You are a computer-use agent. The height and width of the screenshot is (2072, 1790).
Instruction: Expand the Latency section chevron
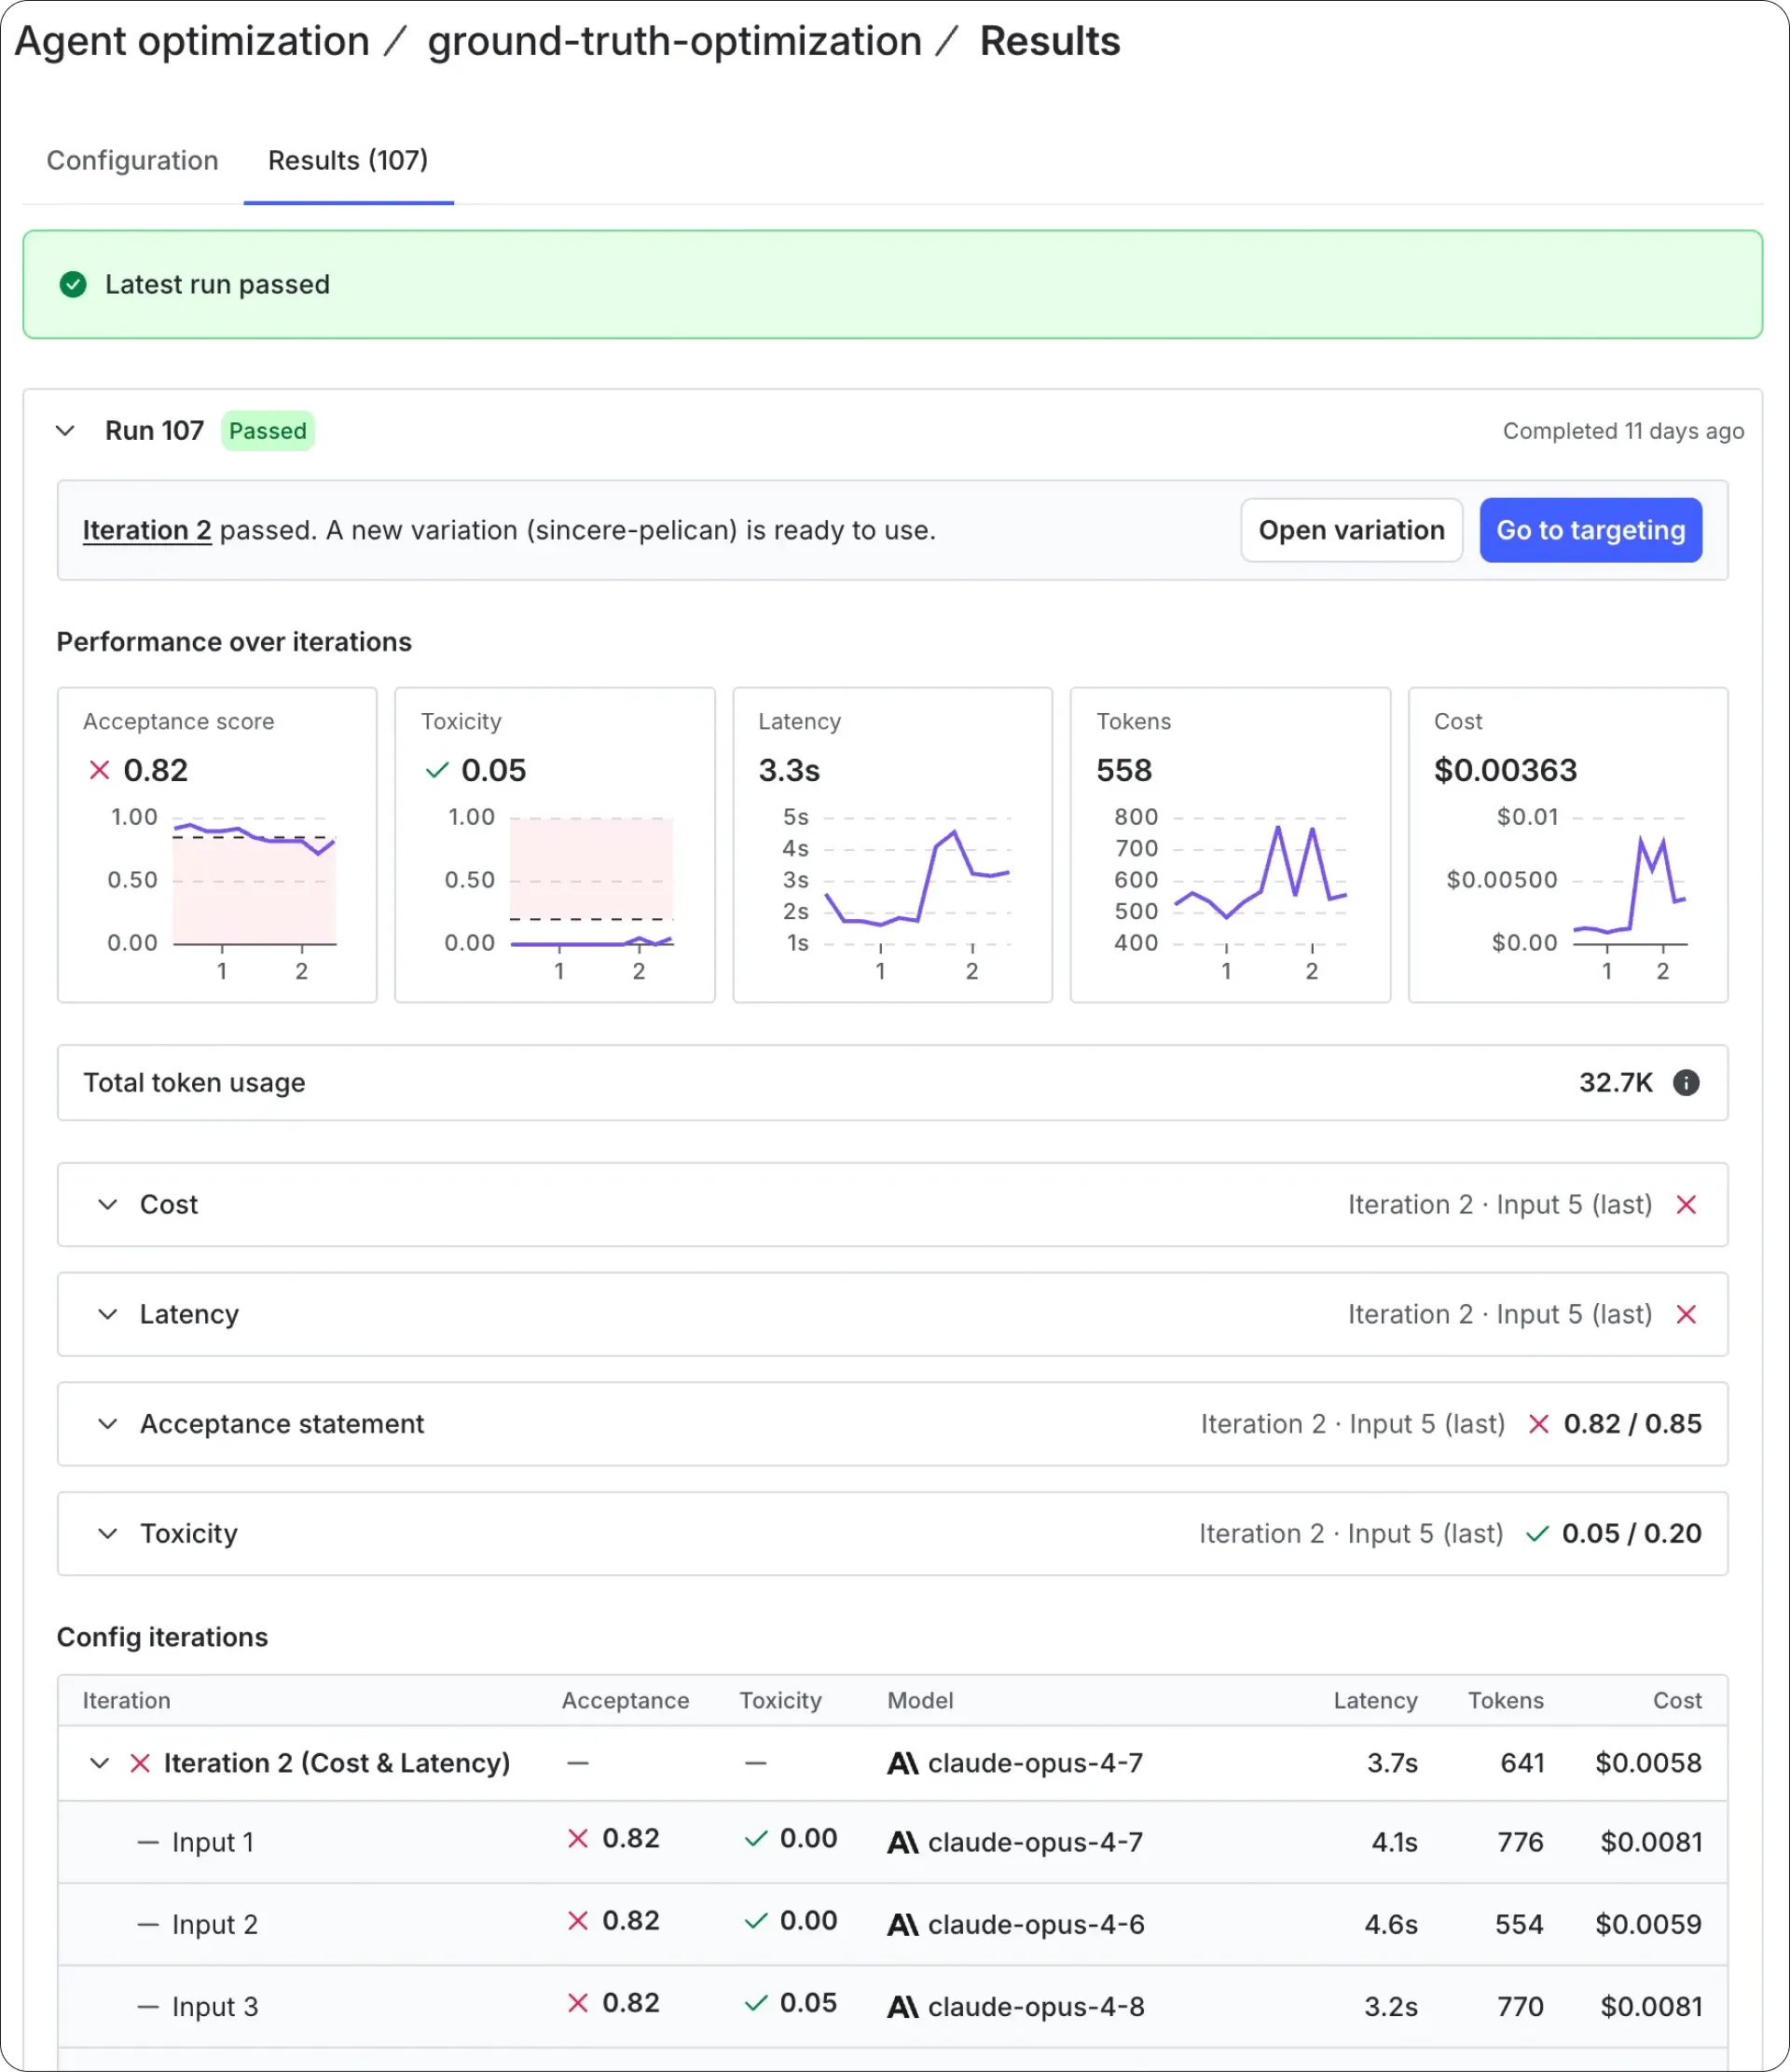tap(108, 1314)
